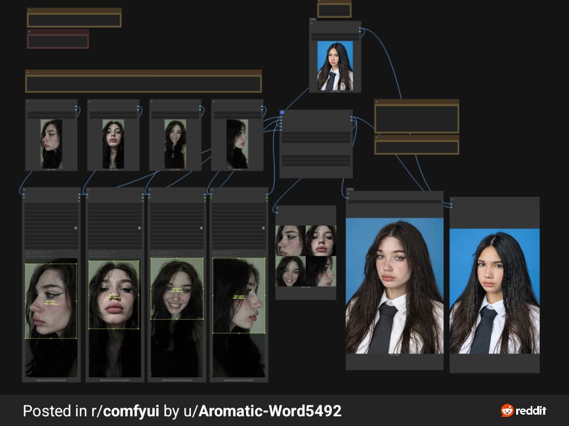Select the four-face grid preview image
Image resolution: width=569 pixels, height=426 pixels.
(x=306, y=256)
